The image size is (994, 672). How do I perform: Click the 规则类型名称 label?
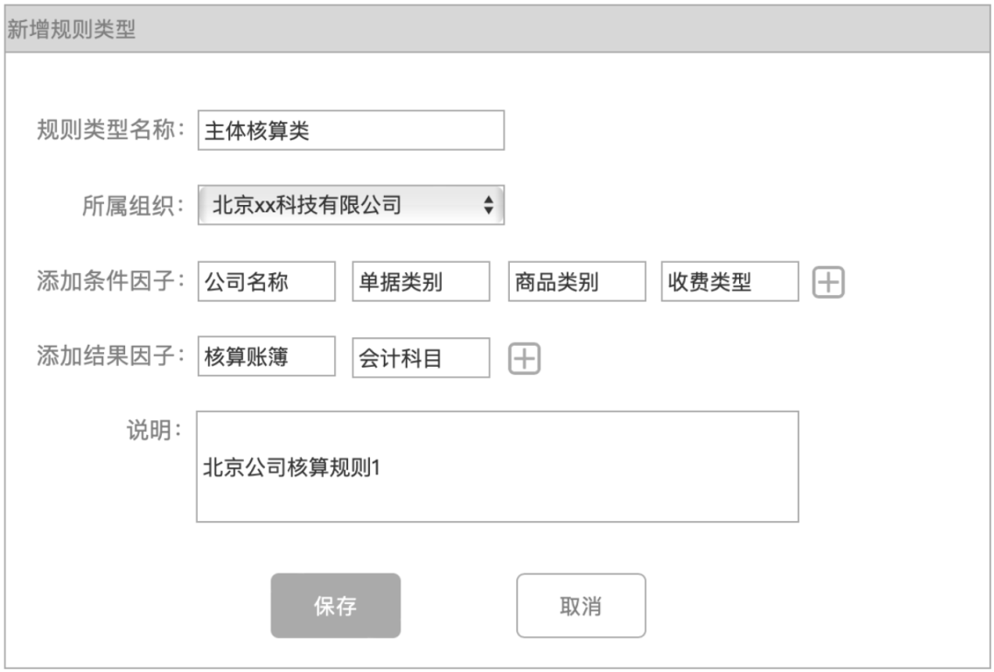pyautogui.click(x=111, y=130)
